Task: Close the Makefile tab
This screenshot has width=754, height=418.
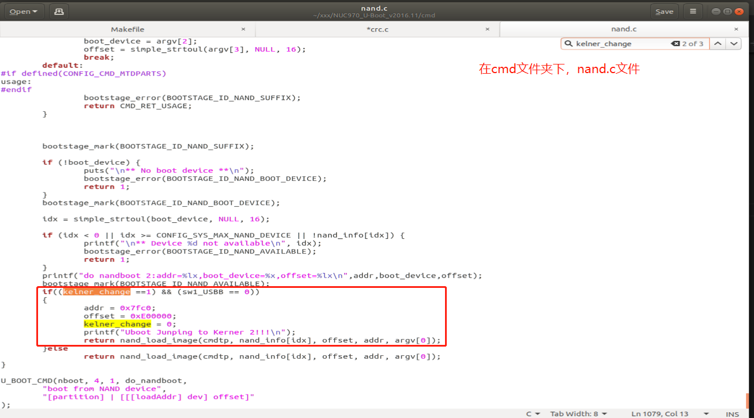Action: point(243,29)
